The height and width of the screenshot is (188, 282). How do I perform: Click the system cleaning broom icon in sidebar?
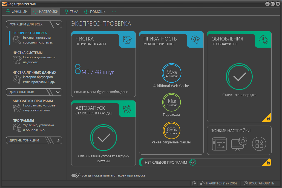[x=17, y=60]
